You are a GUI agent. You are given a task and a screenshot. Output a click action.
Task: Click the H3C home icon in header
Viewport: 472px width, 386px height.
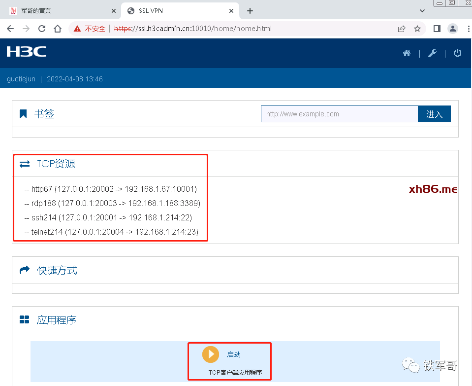coord(407,53)
